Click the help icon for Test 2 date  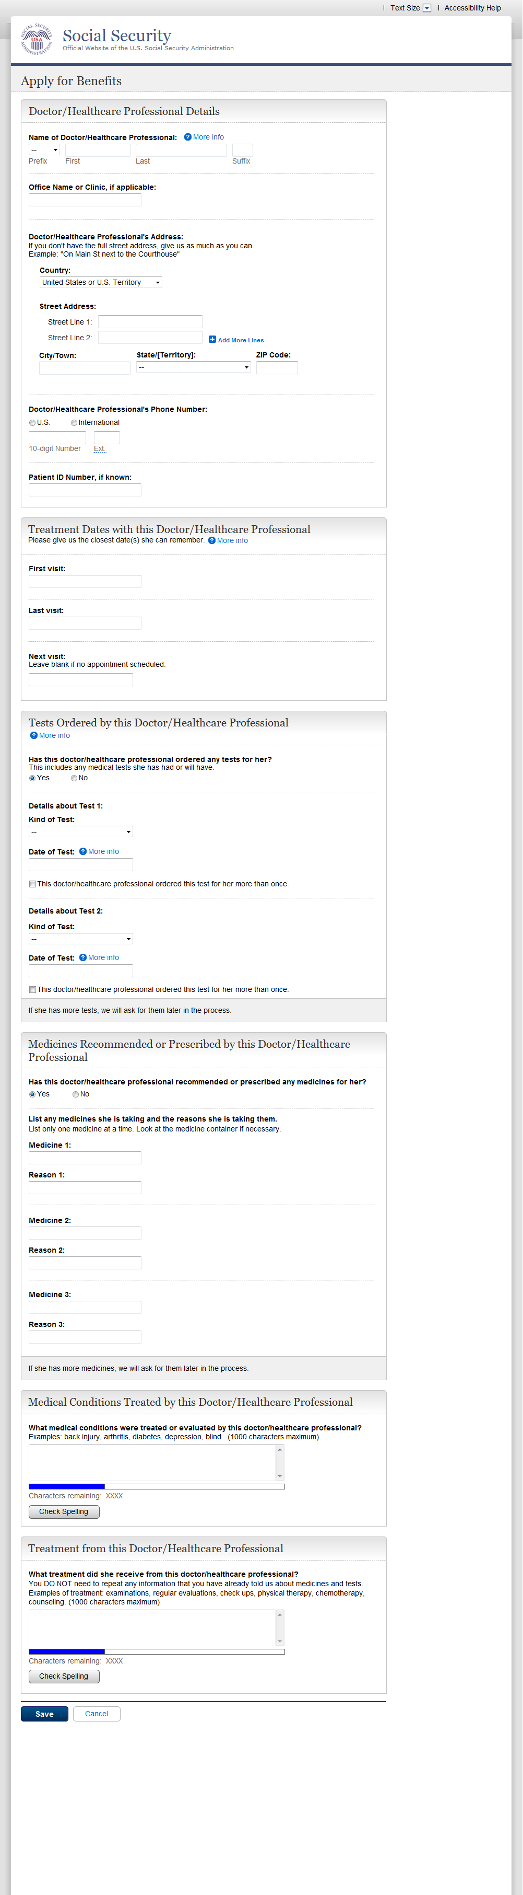coord(83,958)
